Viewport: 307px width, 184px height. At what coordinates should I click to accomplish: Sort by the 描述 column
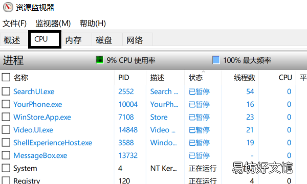(x=157, y=78)
